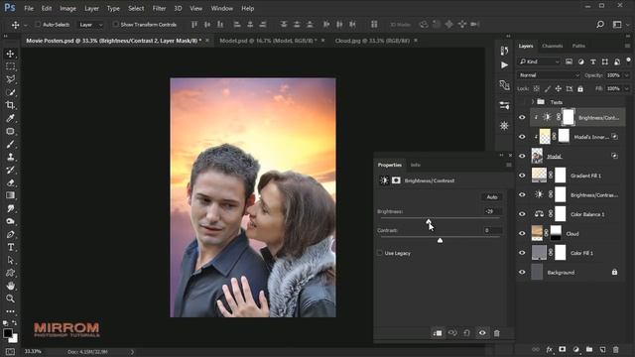The height and width of the screenshot is (357, 635).
Task: Open the Normal blend mode dropdown
Action: pos(549,75)
